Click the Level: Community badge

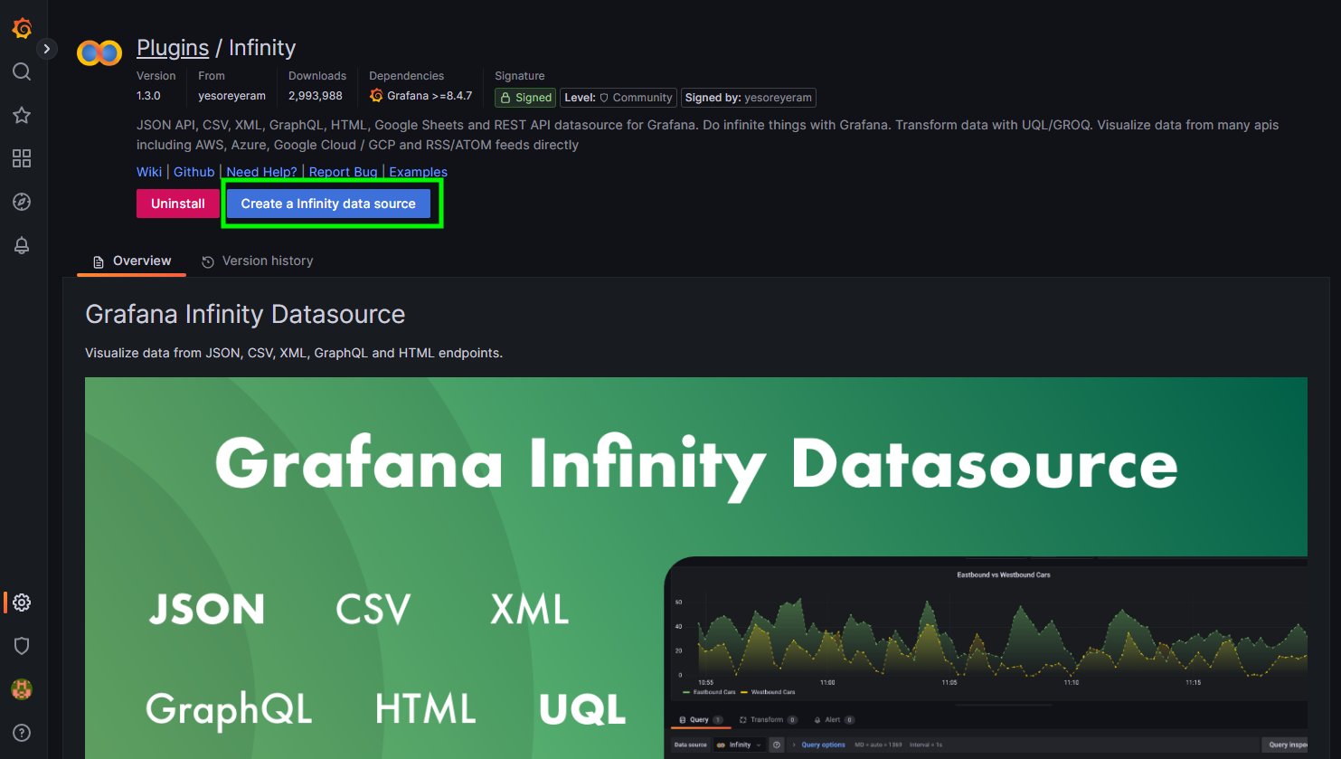(x=619, y=98)
